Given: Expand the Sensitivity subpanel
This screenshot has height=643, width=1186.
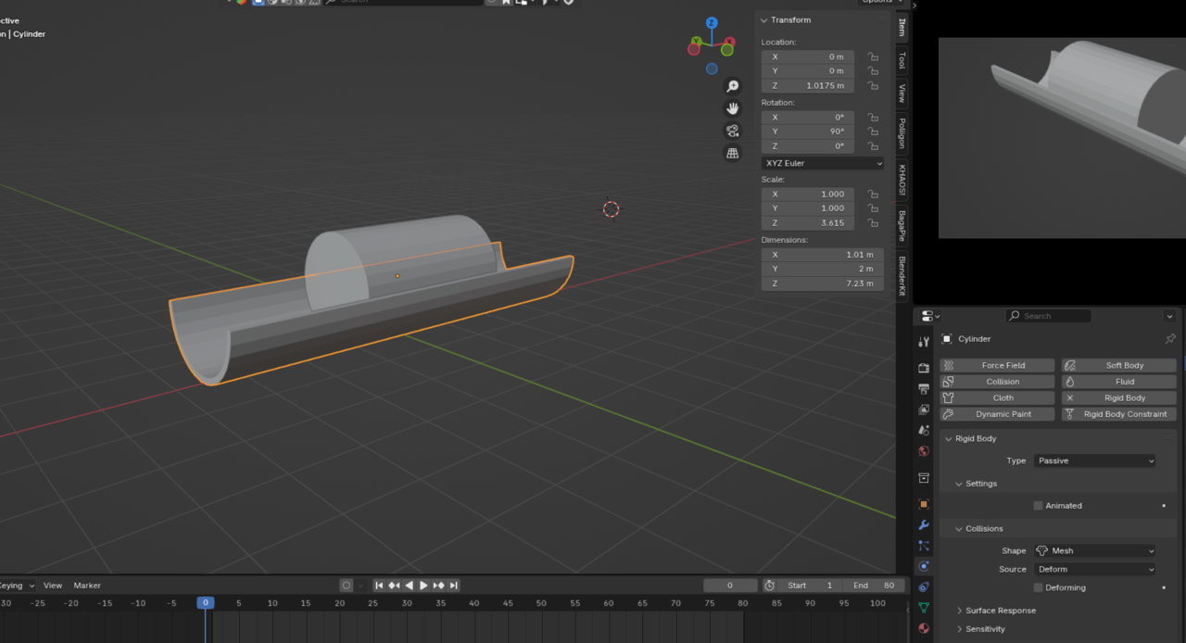Looking at the screenshot, I should [x=959, y=629].
